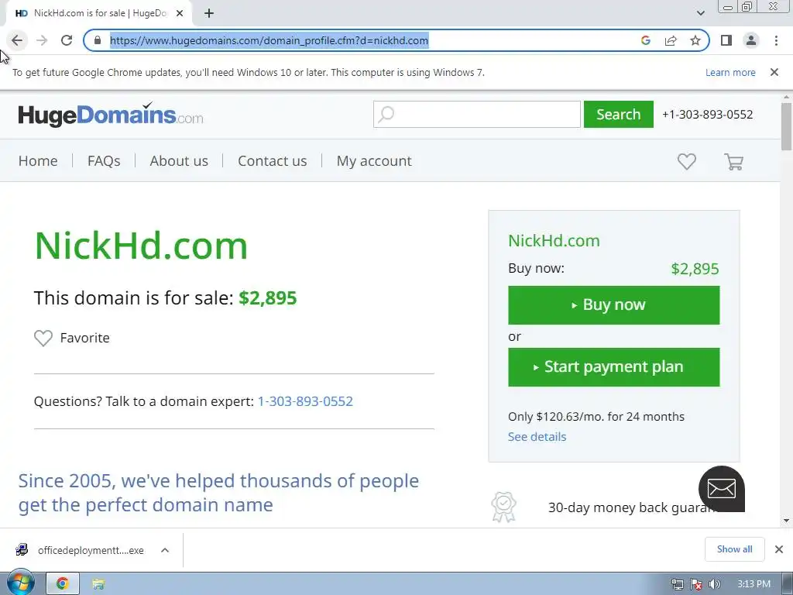Open Chrome three-dot menu
793x595 pixels.
[x=776, y=40]
